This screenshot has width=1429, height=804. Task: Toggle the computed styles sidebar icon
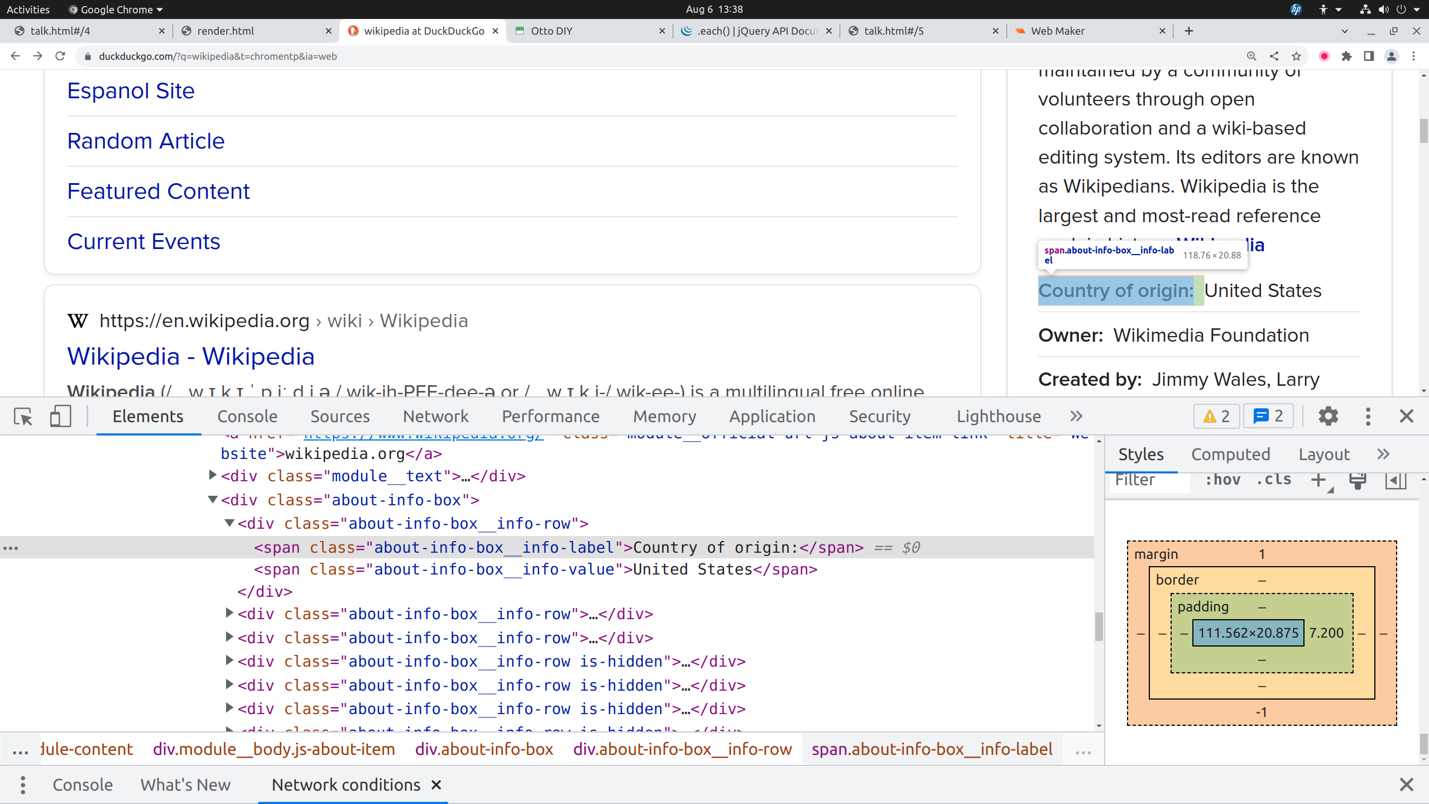click(1396, 480)
